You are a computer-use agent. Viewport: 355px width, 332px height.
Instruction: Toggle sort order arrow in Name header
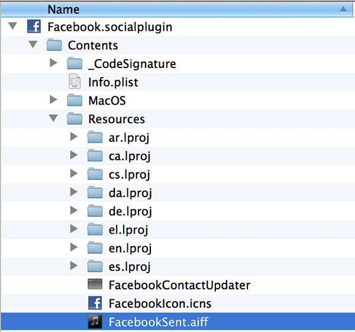(x=343, y=9)
